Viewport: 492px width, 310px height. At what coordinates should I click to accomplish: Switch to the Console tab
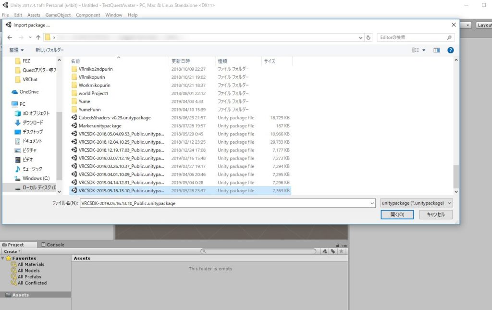pos(53,245)
